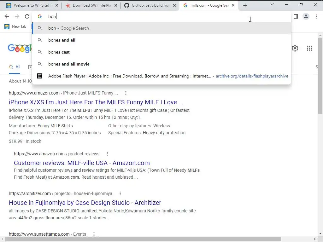The height and width of the screenshot is (242, 323).
Task: Open a new tab with the plus button
Action: 245,6
